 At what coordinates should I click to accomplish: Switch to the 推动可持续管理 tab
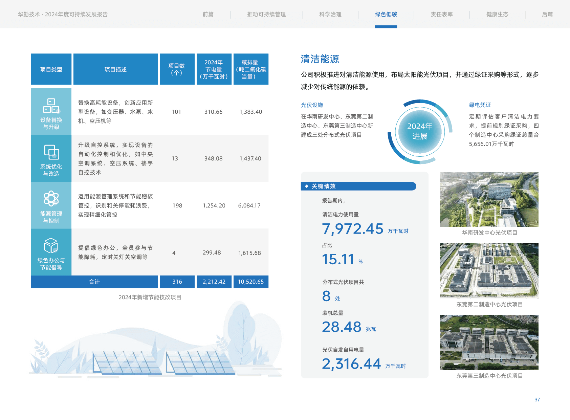266,14
